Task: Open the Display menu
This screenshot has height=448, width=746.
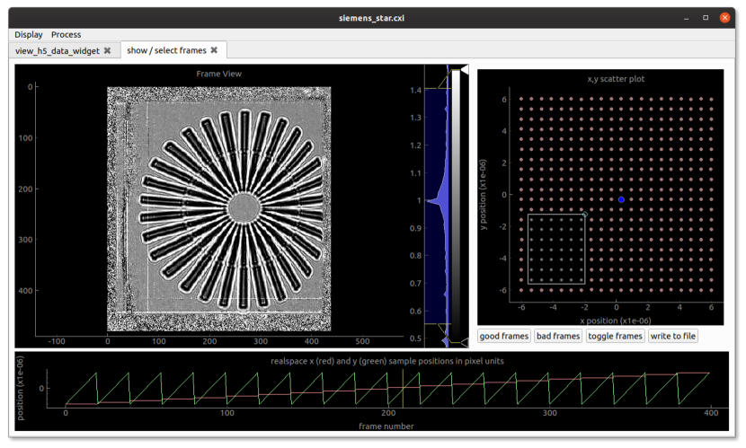Action: (29, 34)
